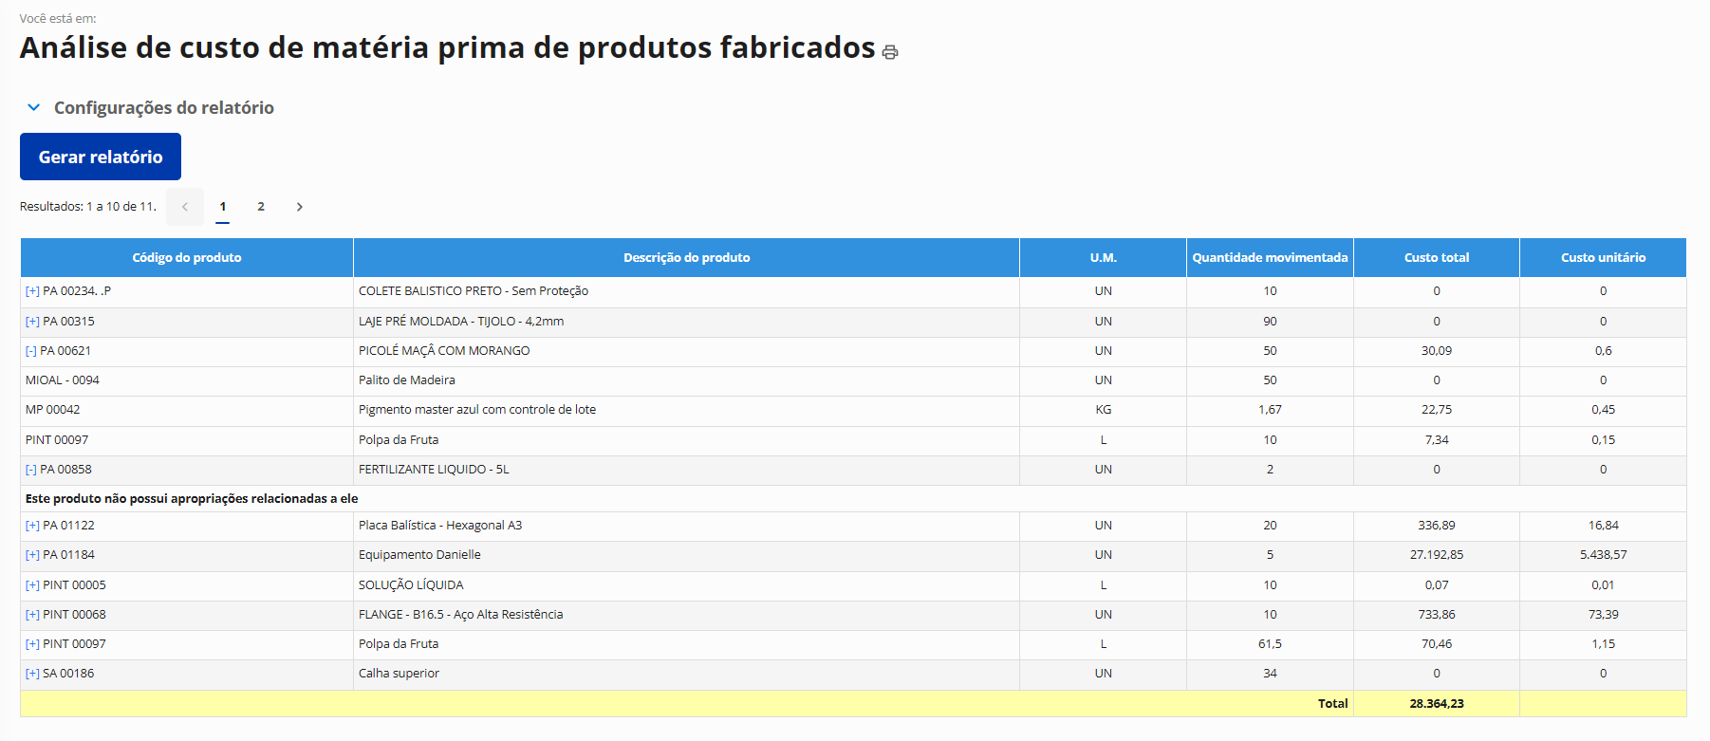Viewport: 1710px width, 741px height.
Task: Click the Gerar relatório button
Action: tap(101, 157)
